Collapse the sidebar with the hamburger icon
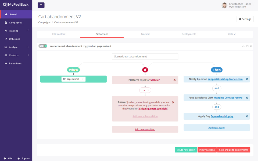This screenshot has width=258, height=161. pyautogui.click(x=41, y=5)
